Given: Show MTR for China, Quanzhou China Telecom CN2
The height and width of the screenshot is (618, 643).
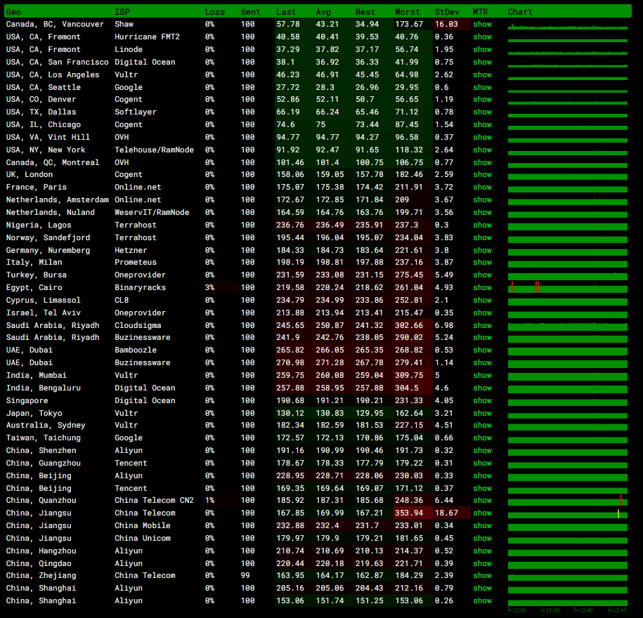Looking at the screenshot, I should point(482,501).
